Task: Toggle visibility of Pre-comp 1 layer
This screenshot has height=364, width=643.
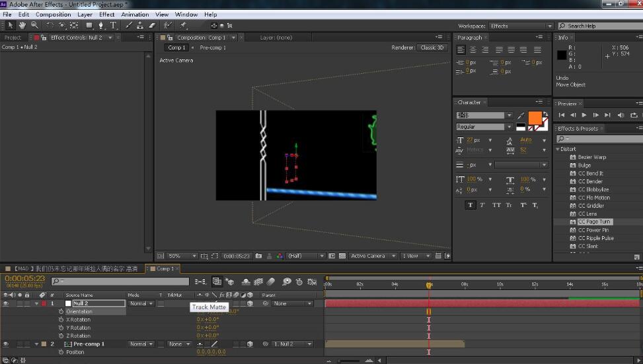Action: (x=6, y=344)
